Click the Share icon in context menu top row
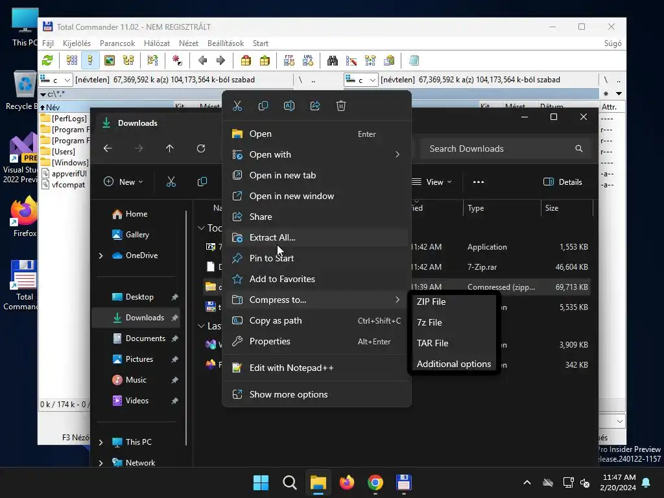This screenshot has height=498, width=664. (315, 106)
